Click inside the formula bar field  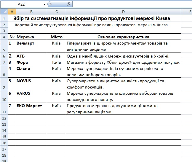[132, 4]
